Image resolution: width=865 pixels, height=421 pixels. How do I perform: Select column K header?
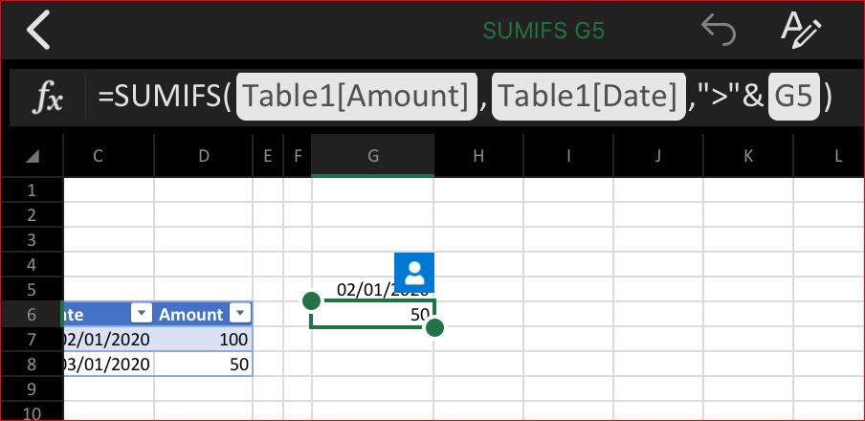click(748, 156)
